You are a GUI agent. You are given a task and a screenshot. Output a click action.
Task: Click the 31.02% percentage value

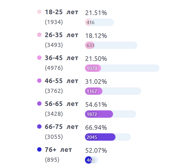(x=96, y=82)
